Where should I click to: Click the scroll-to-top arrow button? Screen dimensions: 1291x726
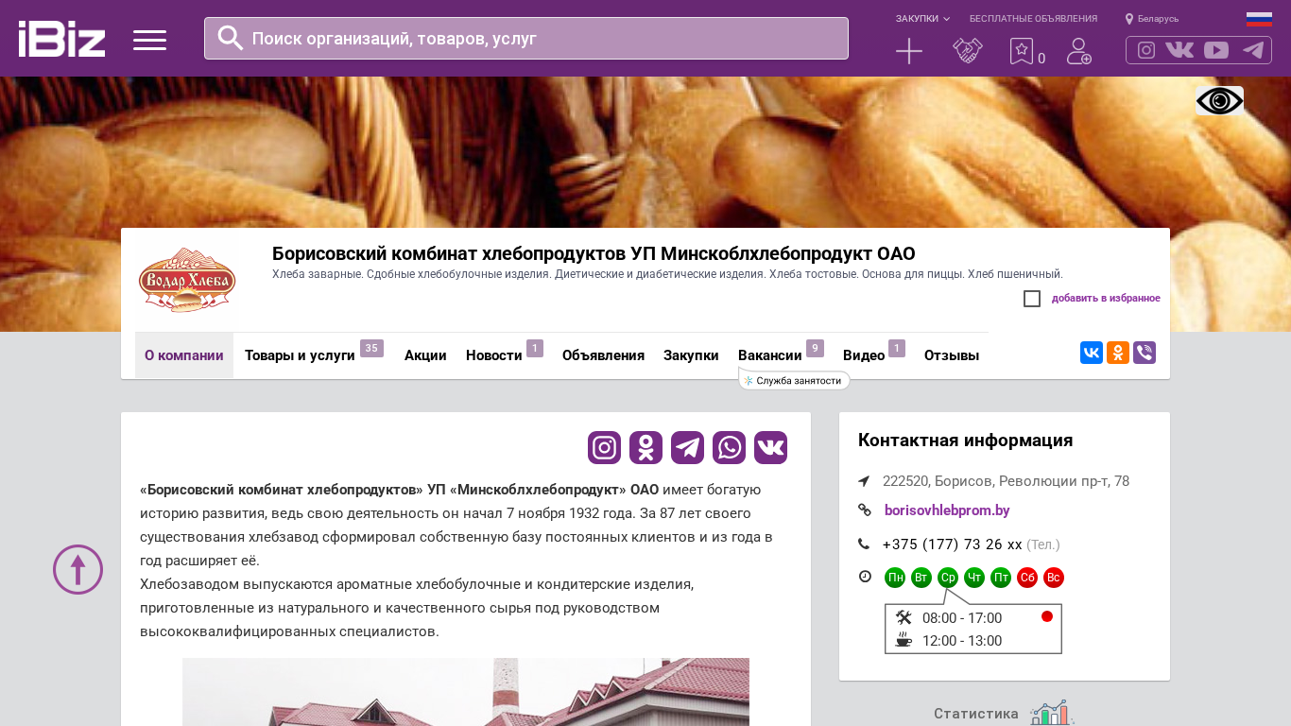pos(77,569)
